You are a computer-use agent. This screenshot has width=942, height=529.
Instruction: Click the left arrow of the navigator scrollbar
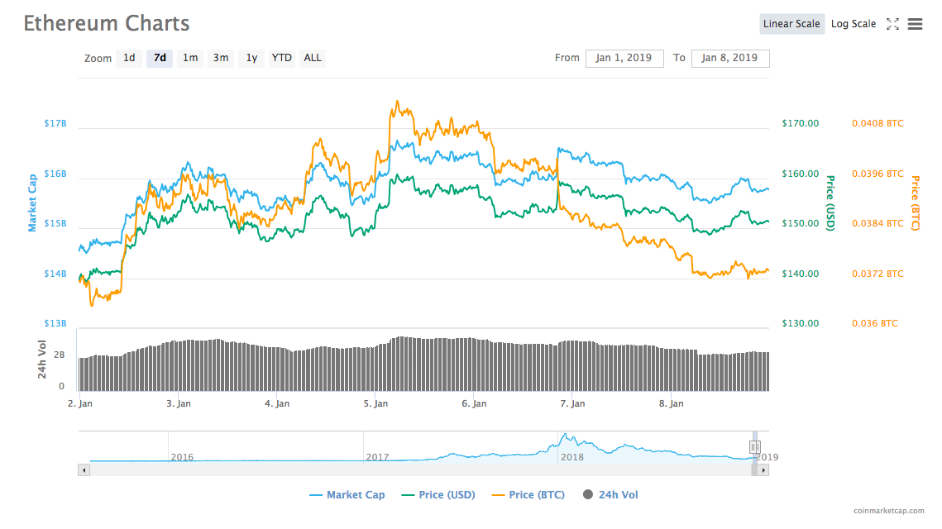click(84, 469)
